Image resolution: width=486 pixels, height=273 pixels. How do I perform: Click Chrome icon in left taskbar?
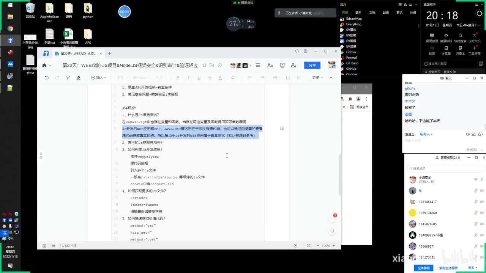[10, 28]
